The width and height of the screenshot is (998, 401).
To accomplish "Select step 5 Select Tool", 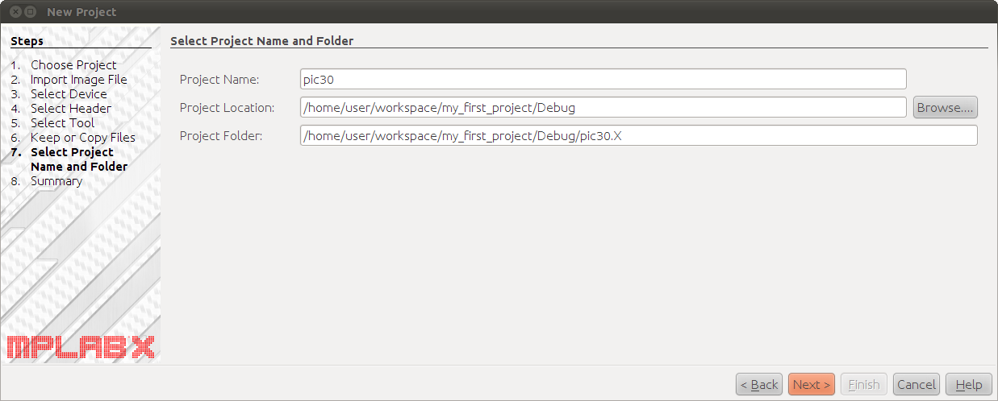I will click(62, 123).
